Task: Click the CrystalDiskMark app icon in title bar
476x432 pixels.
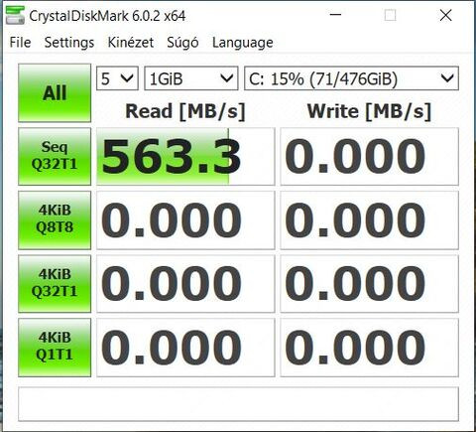Action: 15,16
